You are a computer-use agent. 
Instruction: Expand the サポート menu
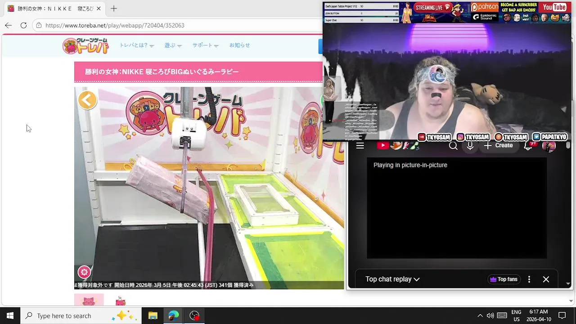point(205,45)
